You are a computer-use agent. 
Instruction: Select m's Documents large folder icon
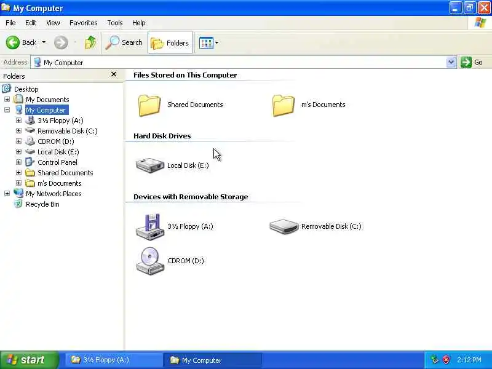284,105
